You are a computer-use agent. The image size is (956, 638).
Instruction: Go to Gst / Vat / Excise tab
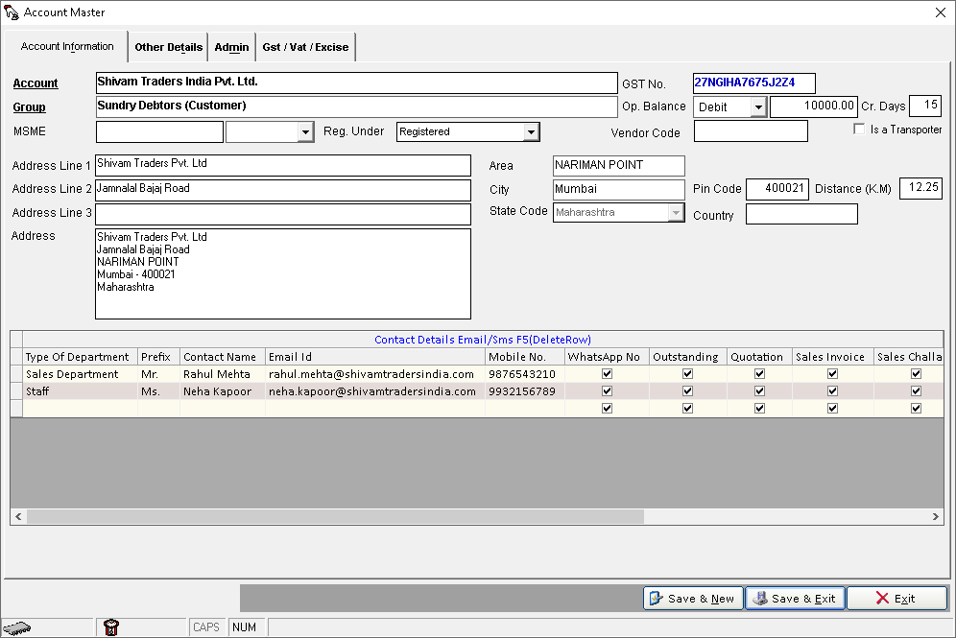(x=305, y=47)
